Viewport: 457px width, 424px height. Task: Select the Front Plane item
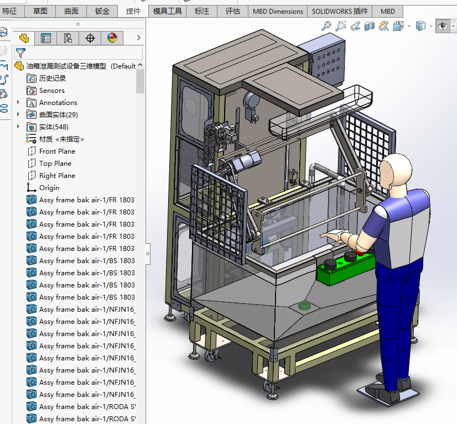(x=56, y=151)
